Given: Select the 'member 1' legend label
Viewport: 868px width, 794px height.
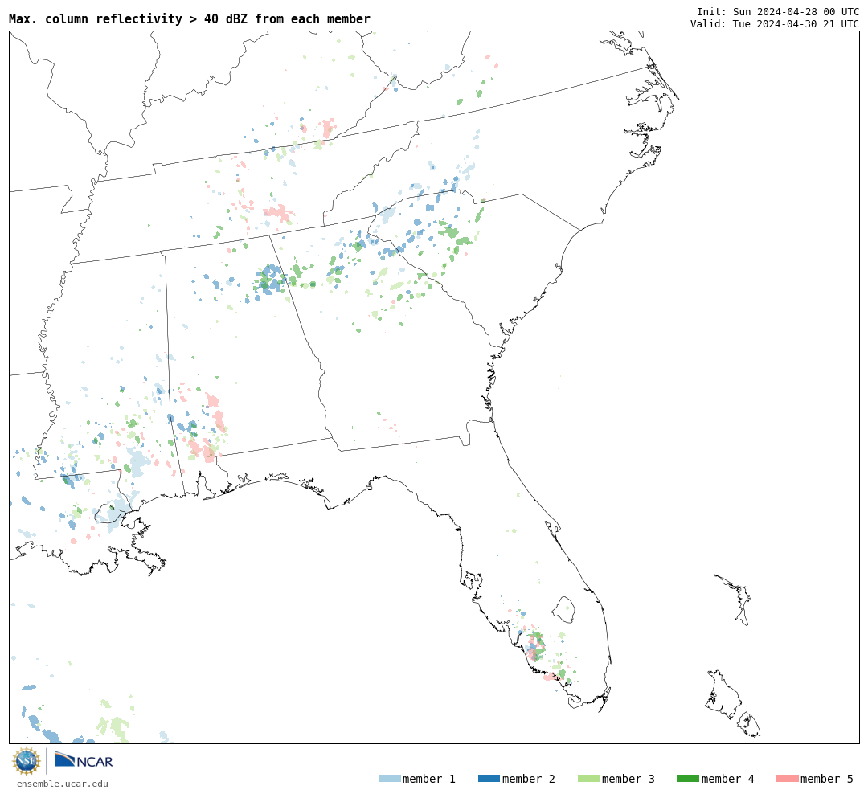Looking at the screenshot, I should click(429, 779).
